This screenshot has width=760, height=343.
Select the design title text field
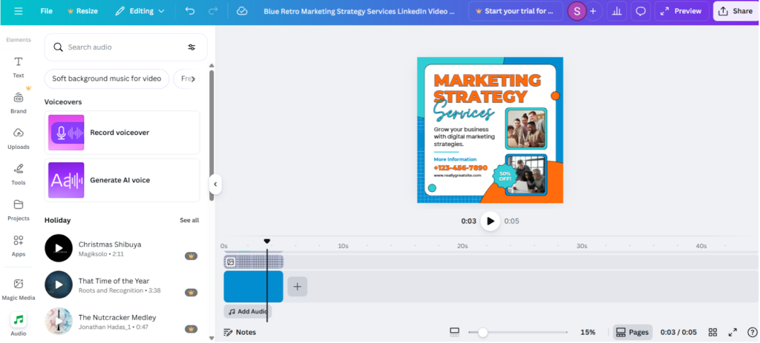tap(359, 11)
